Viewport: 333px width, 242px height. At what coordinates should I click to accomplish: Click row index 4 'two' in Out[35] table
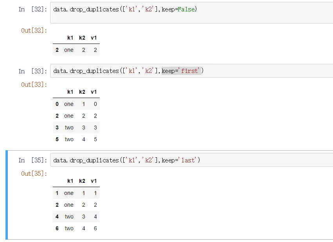(x=69, y=217)
